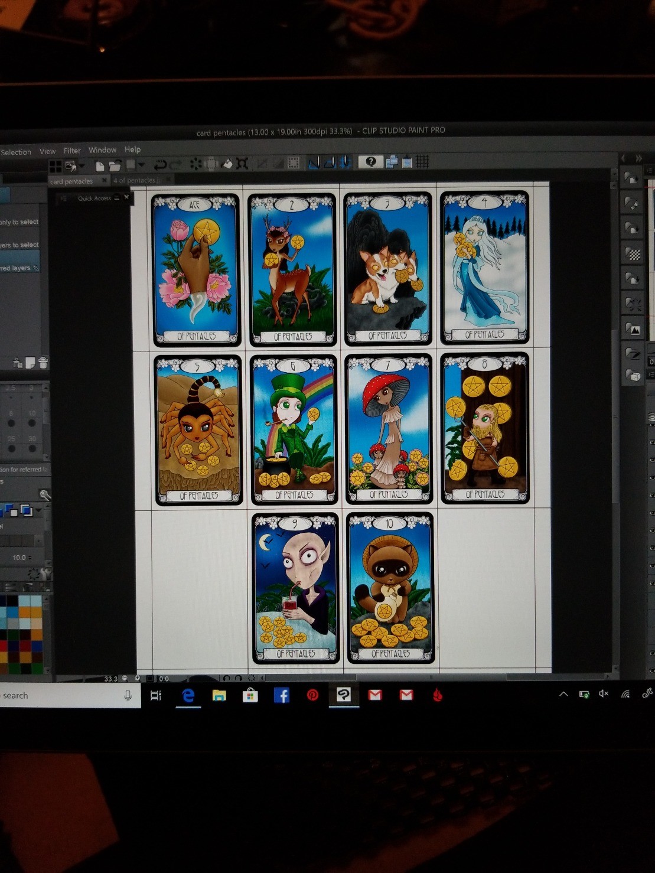This screenshot has height=873, width=655.
Task: Switch to the card pentacles canvas tab
Action: coord(71,181)
